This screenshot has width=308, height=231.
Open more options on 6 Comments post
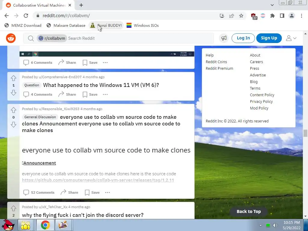(x=105, y=63)
